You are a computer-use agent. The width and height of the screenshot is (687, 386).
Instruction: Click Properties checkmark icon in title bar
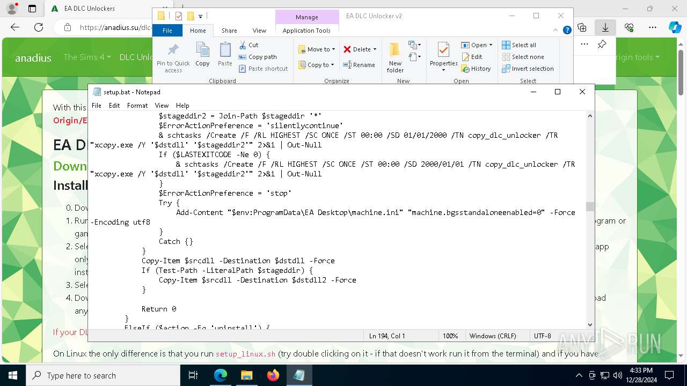(x=179, y=16)
